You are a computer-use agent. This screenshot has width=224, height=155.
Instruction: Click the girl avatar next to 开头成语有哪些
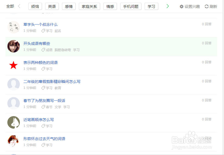[x=14, y=46]
